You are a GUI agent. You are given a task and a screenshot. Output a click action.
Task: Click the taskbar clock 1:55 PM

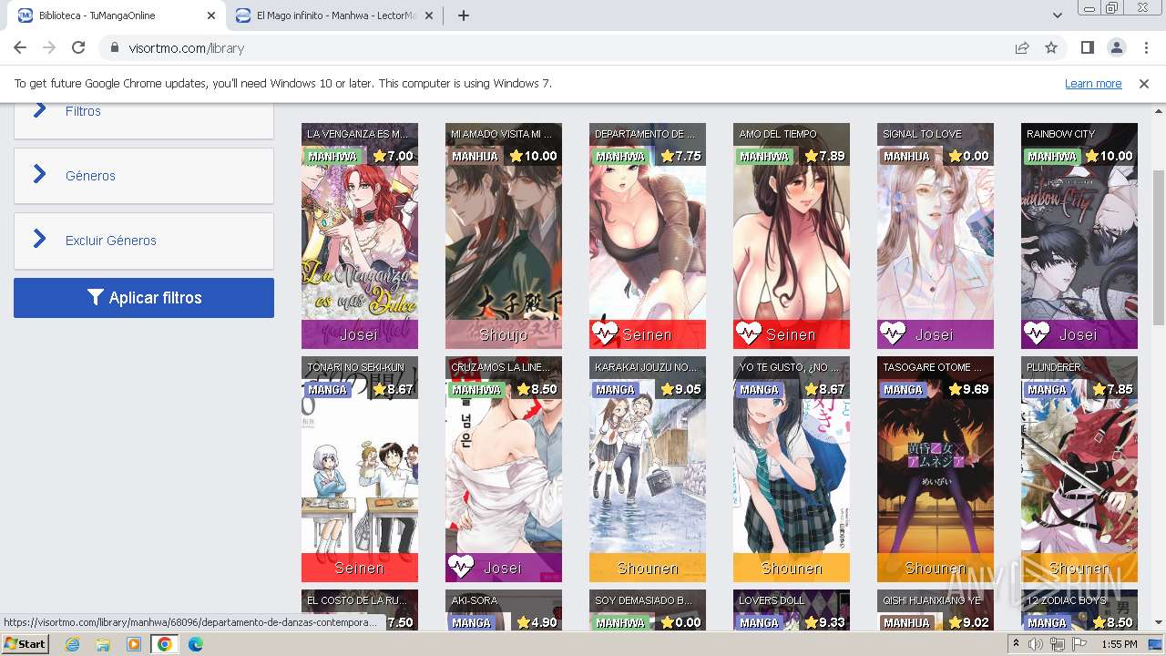[1119, 644]
